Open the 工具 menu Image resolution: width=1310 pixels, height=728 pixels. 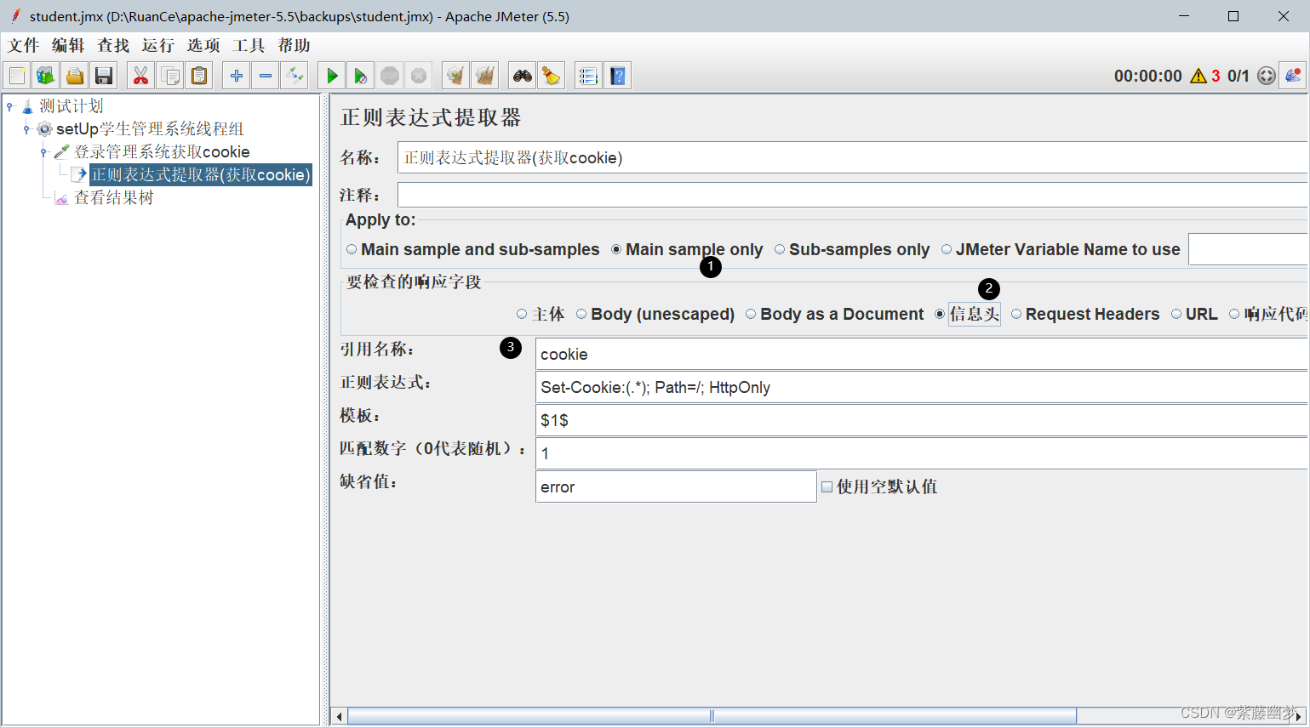tap(249, 45)
